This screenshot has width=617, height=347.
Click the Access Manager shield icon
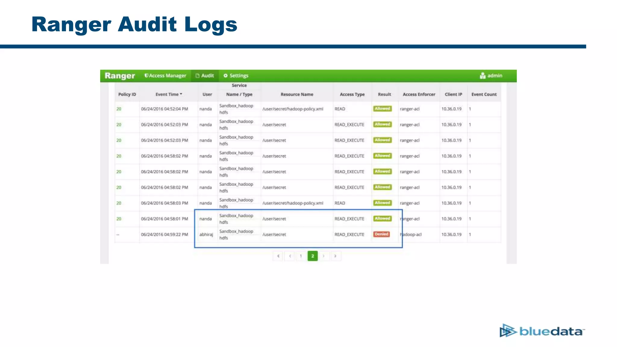pyautogui.click(x=146, y=76)
